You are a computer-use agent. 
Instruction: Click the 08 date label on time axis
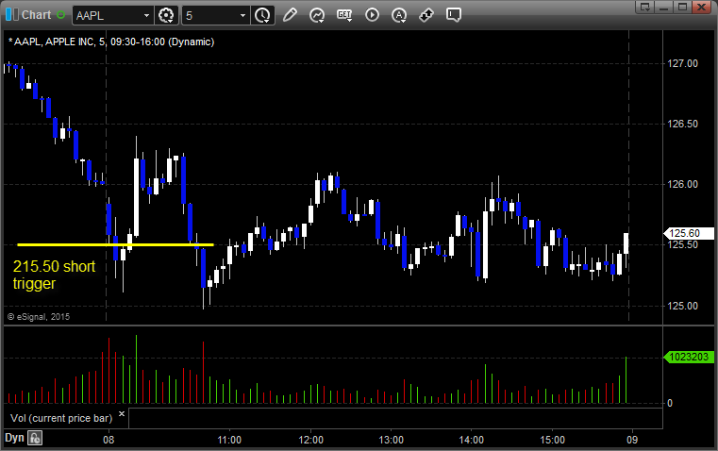pyautogui.click(x=109, y=440)
